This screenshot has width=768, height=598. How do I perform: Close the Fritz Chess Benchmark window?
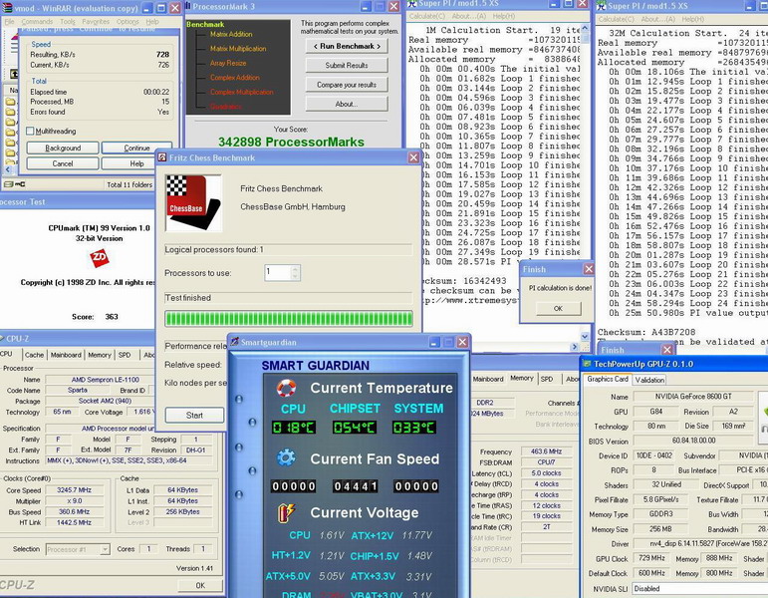pos(413,157)
